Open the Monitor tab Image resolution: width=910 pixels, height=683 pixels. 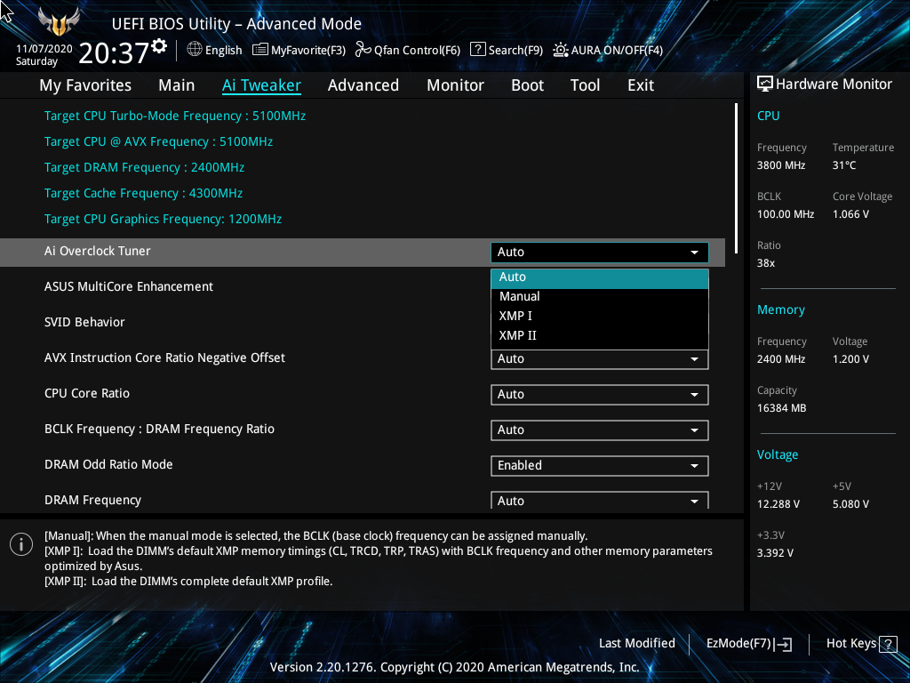click(x=455, y=85)
